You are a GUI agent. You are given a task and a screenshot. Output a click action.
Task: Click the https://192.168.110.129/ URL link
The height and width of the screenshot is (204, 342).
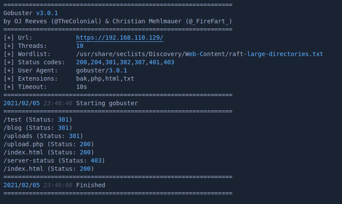tap(119, 38)
